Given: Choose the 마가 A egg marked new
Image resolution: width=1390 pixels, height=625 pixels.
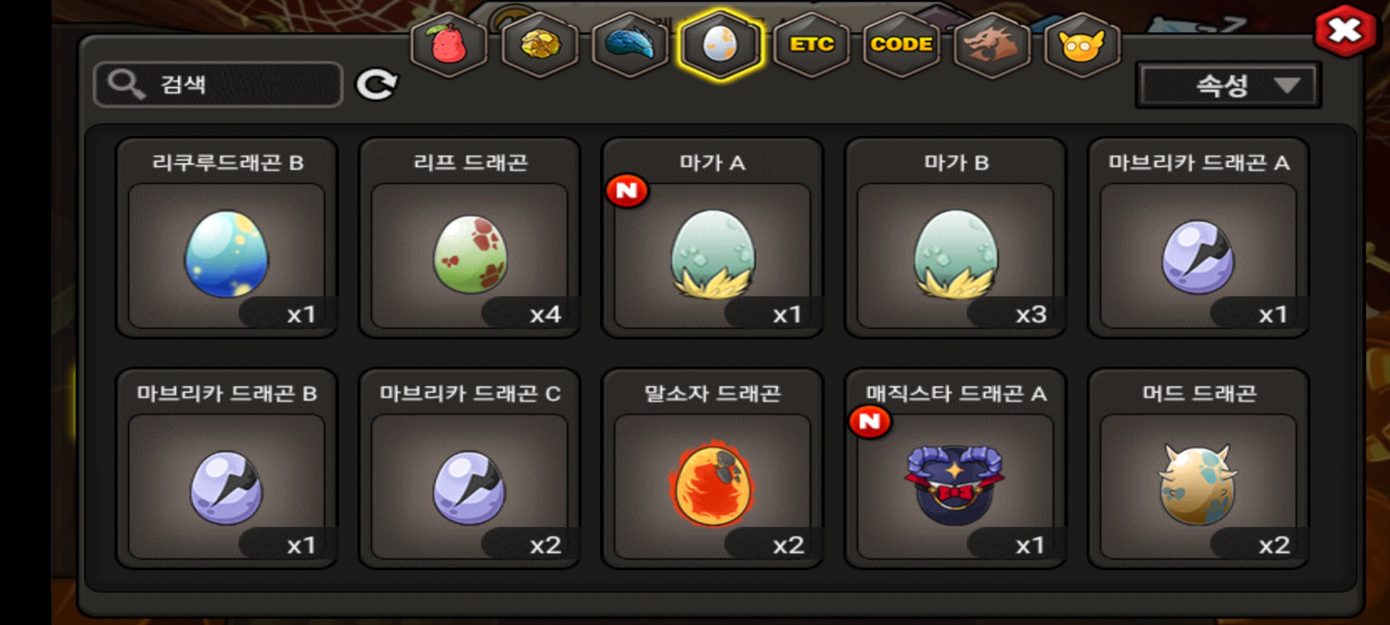Looking at the screenshot, I should tap(712, 237).
